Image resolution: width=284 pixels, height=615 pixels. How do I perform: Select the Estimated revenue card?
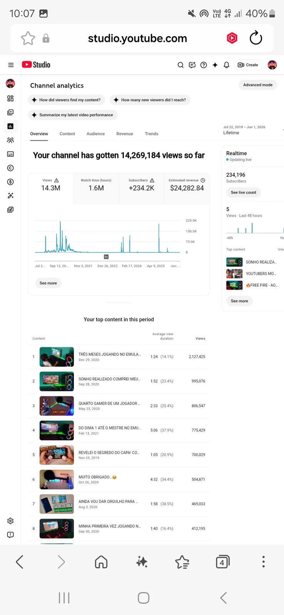pyautogui.click(x=187, y=189)
